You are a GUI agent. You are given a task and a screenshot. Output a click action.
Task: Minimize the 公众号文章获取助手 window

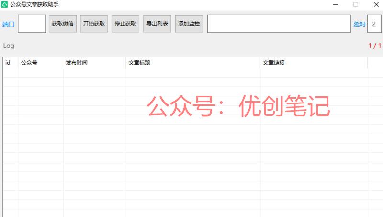(x=336, y=5)
